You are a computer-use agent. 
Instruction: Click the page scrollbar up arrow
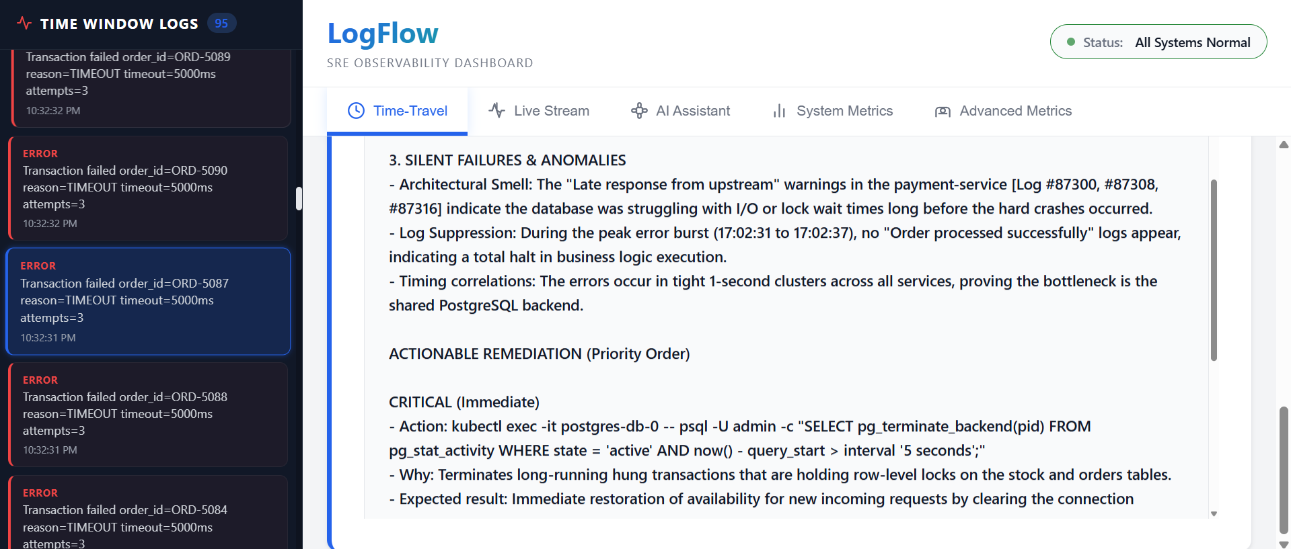(1284, 144)
